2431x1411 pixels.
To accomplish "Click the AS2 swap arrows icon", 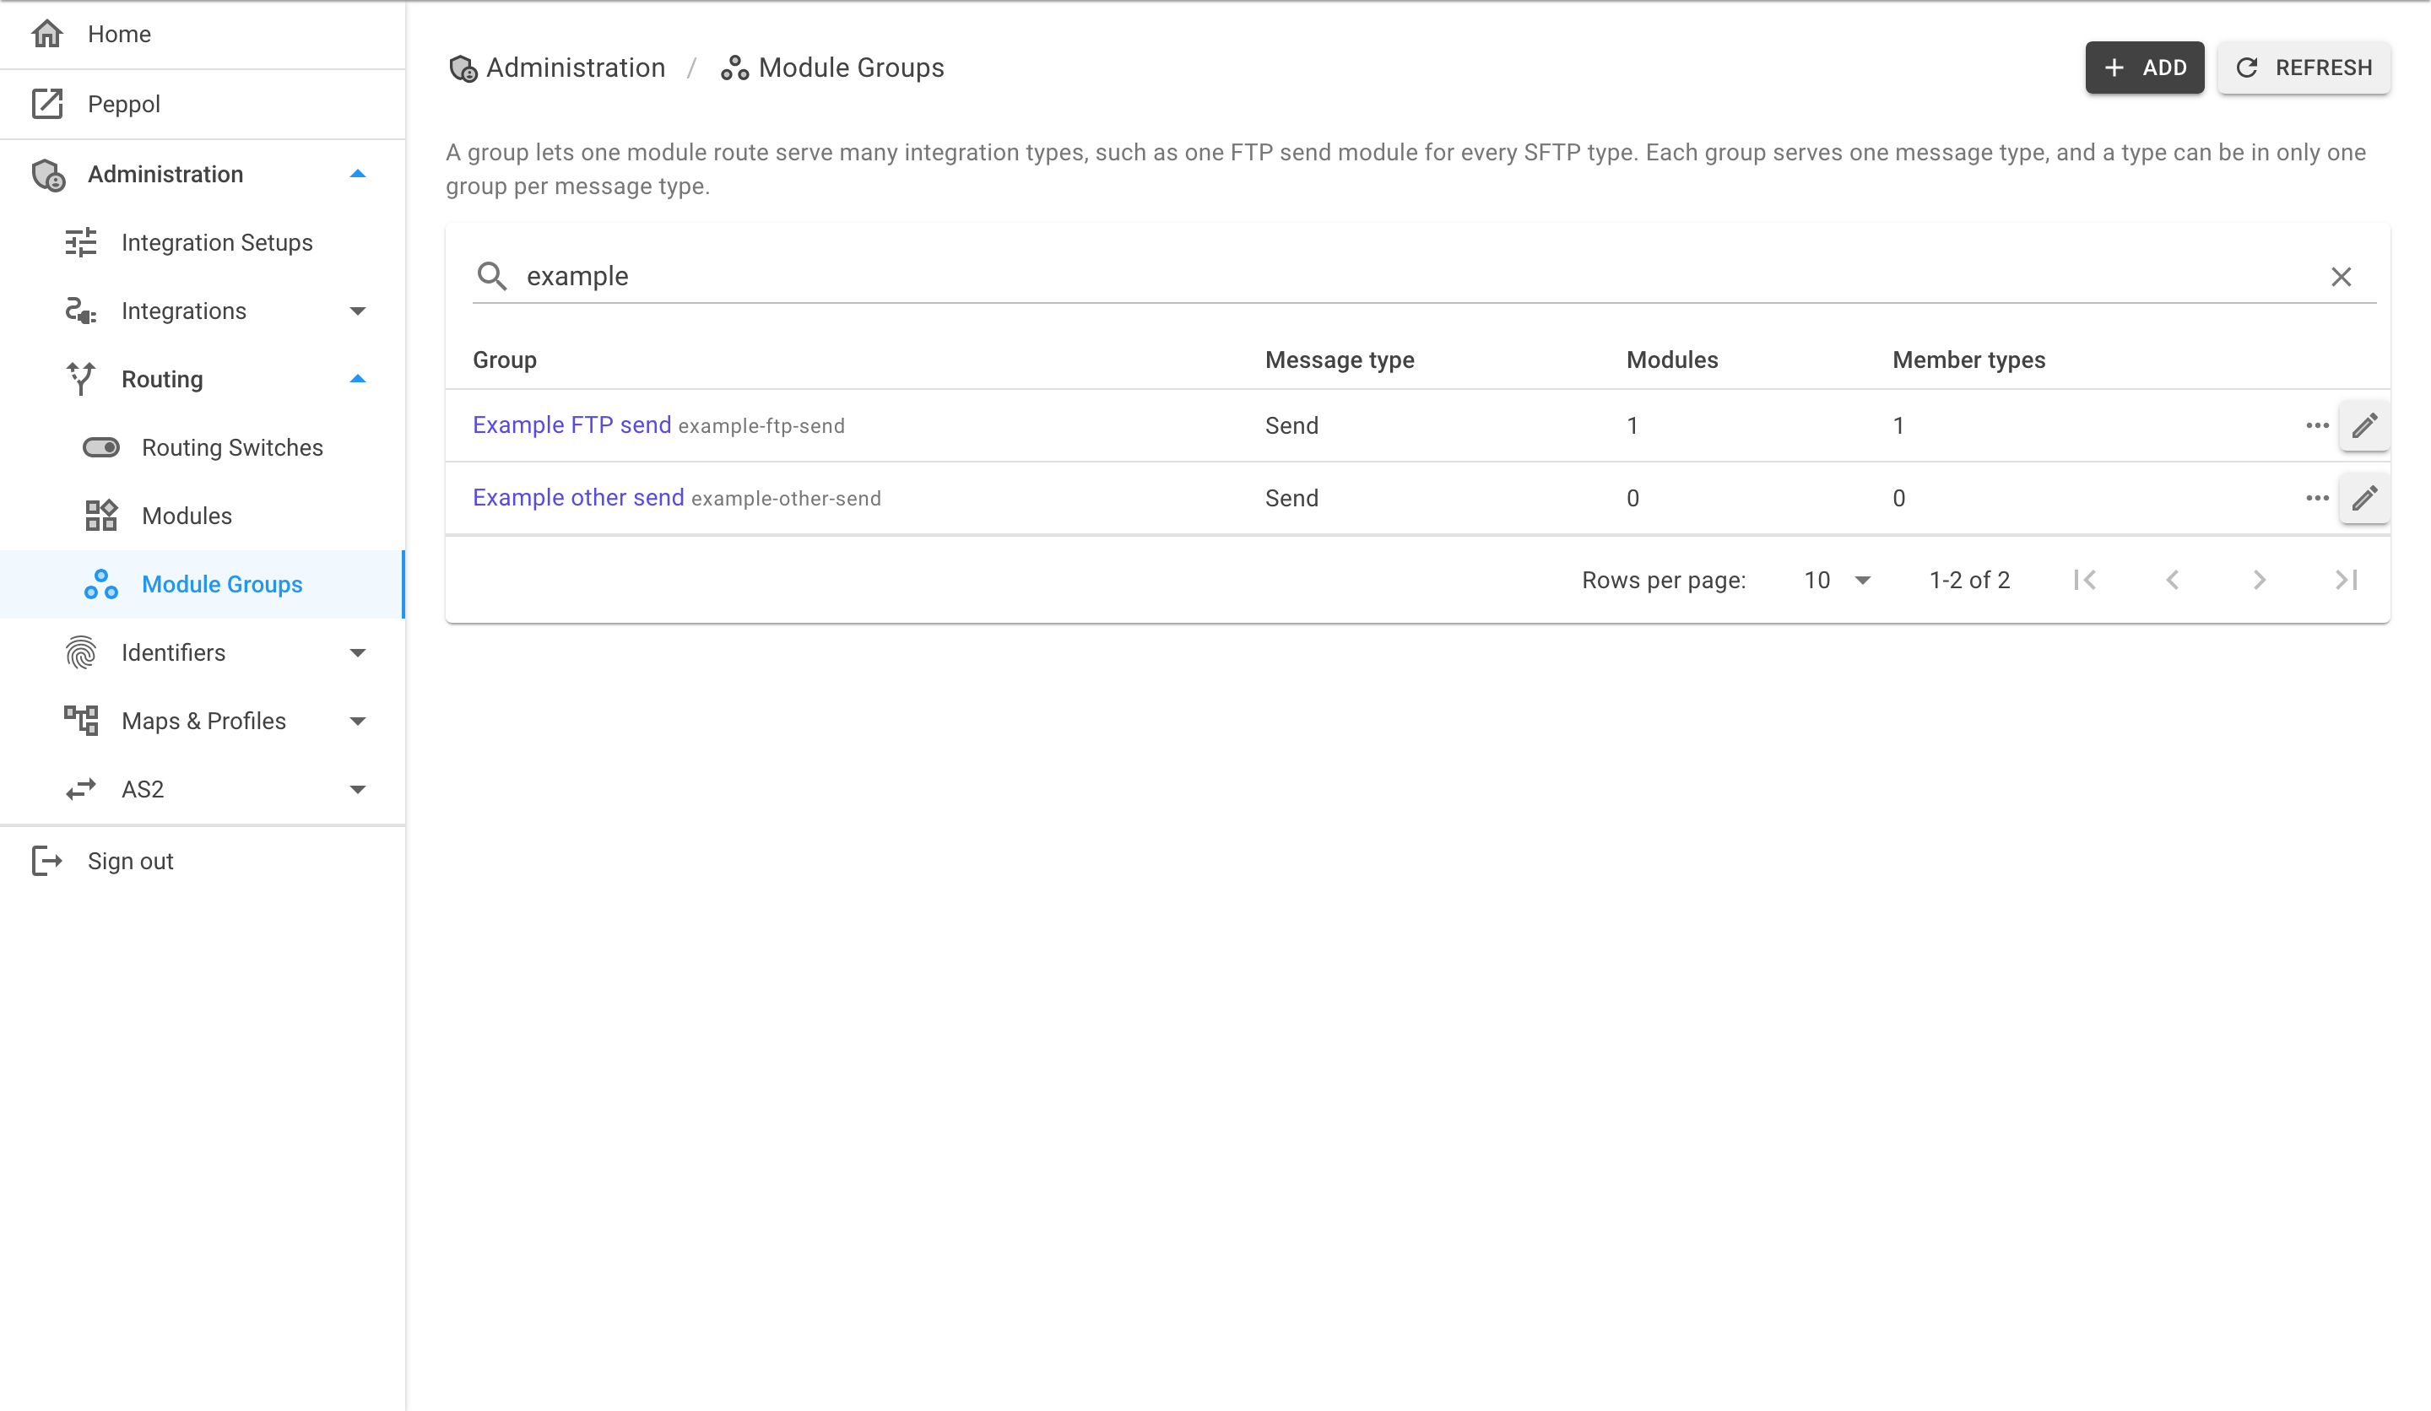I will [x=81, y=789].
